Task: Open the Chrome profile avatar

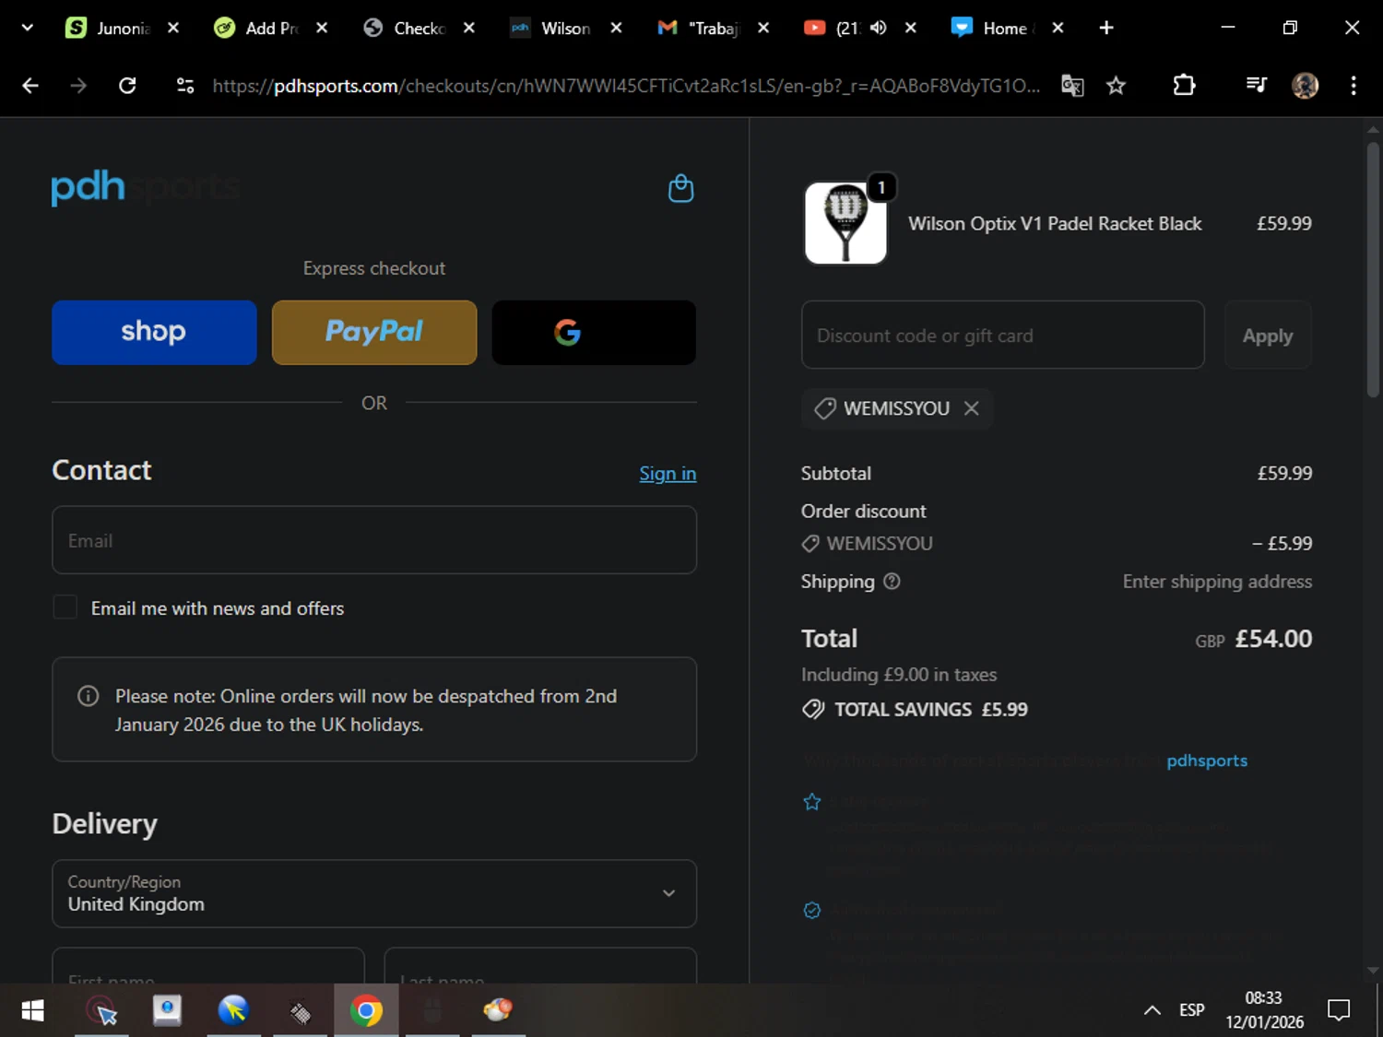Action: [x=1305, y=86]
